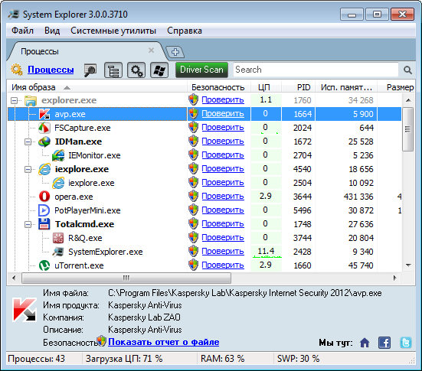Toggle the system processes gears button
Image resolution: width=422 pixels, height=371 pixels.
point(136,70)
